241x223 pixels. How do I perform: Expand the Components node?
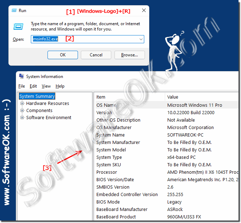[x=22, y=110]
